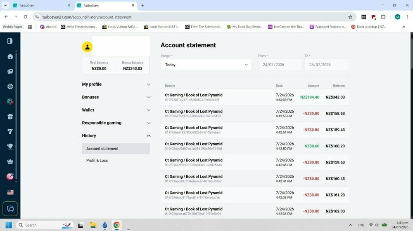Click the From date input field
The width and height of the screenshot is (413, 231).
click(x=280, y=65)
